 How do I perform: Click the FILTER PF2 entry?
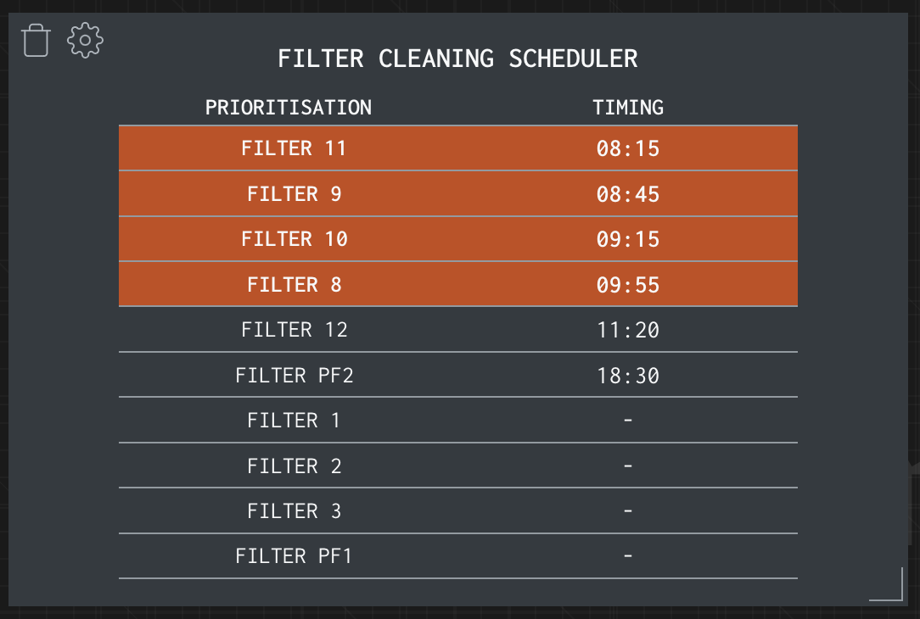coord(458,375)
